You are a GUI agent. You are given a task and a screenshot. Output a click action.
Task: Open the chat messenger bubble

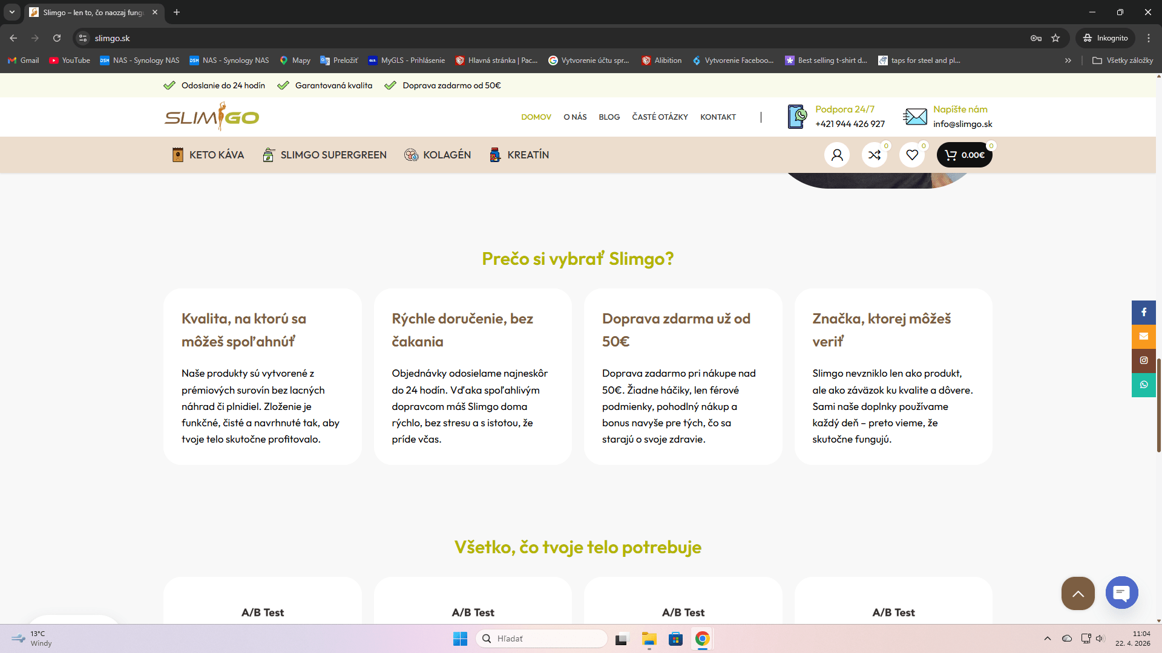1121,593
